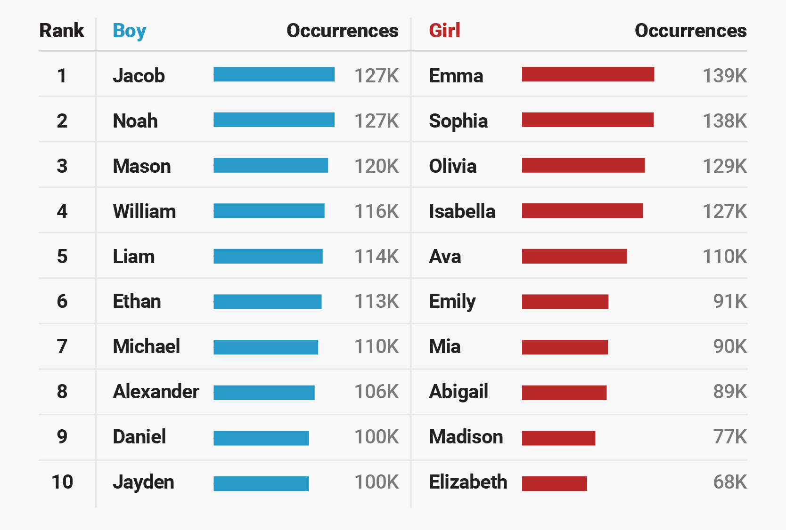
Task: Click Liam's 114K occurrences value
Action: coord(376,257)
